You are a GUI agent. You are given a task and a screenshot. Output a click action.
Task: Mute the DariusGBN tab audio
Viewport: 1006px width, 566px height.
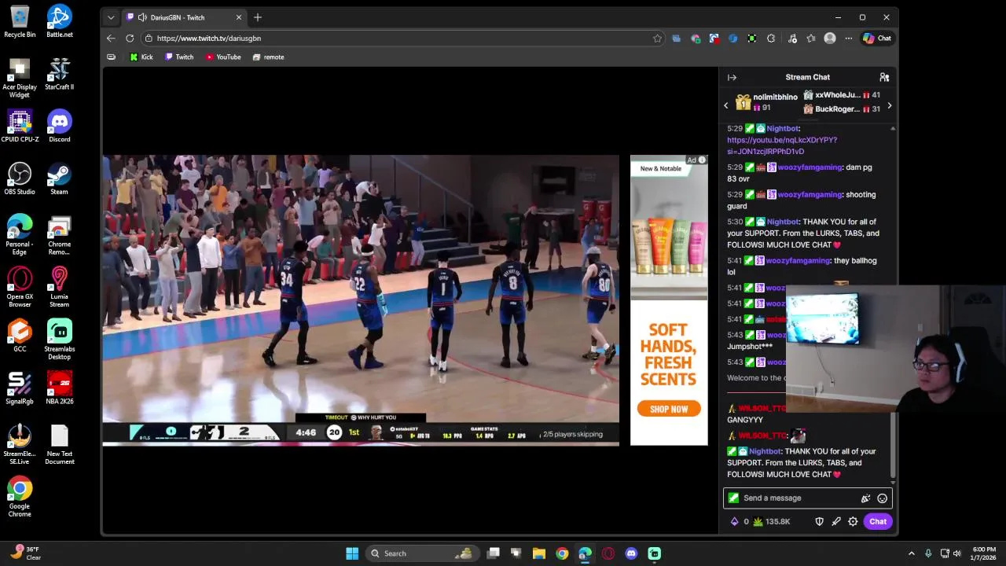(142, 17)
